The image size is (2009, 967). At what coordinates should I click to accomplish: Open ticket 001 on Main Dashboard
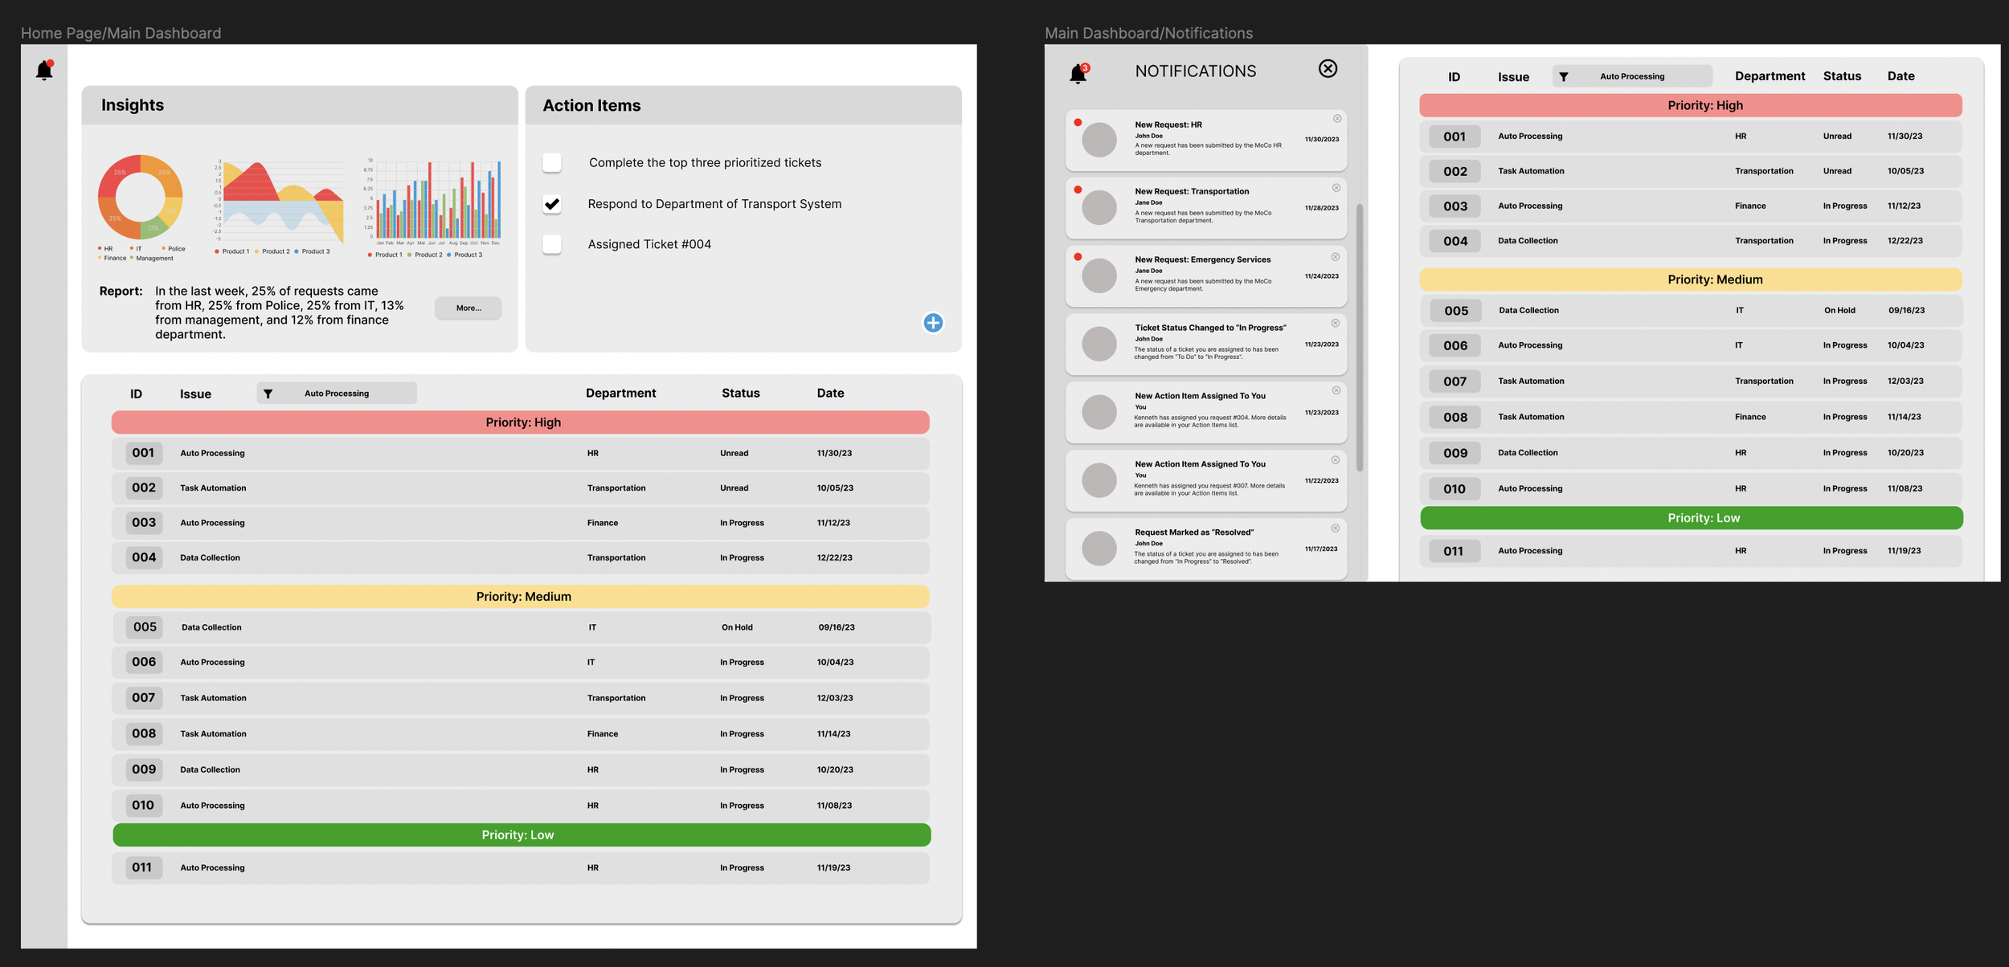521,453
